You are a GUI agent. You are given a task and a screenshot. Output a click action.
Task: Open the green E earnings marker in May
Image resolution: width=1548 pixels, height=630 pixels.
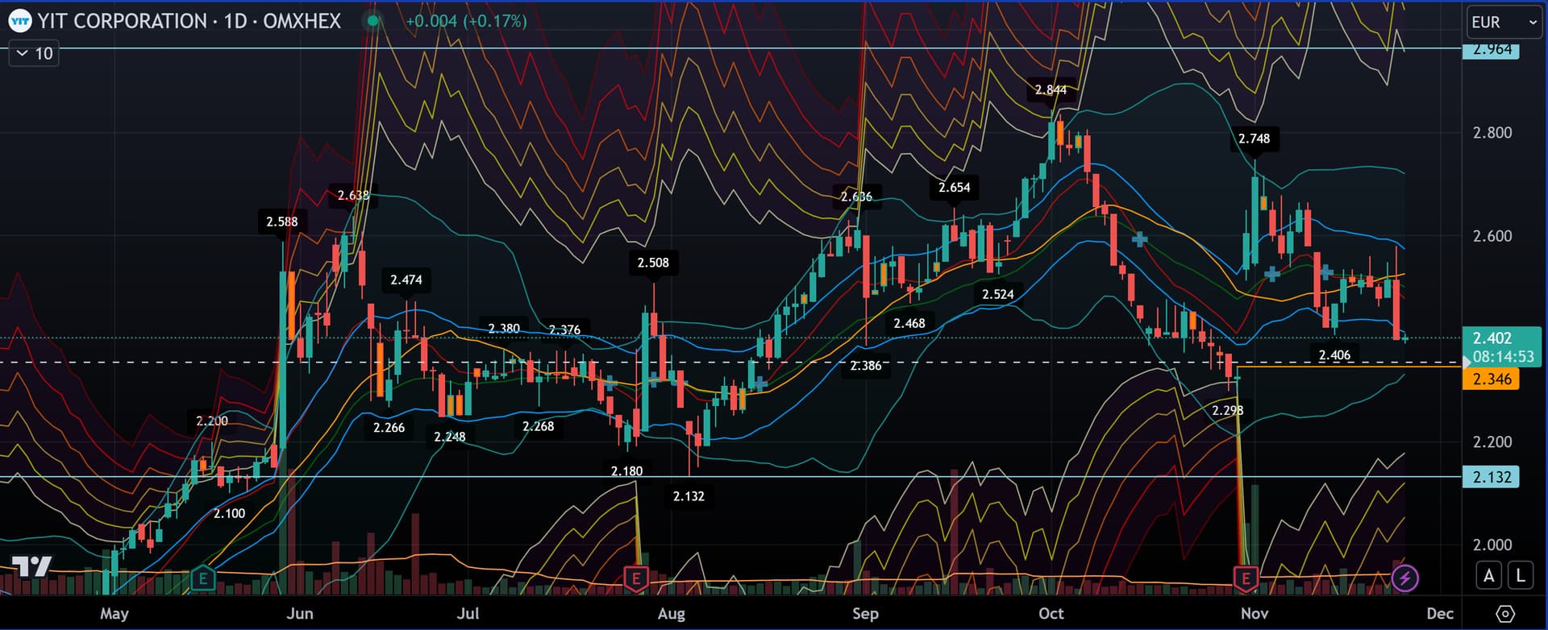[x=202, y=578]
